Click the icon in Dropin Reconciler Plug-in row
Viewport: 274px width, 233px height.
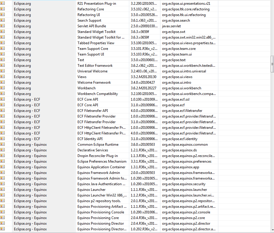click(2, 156)
